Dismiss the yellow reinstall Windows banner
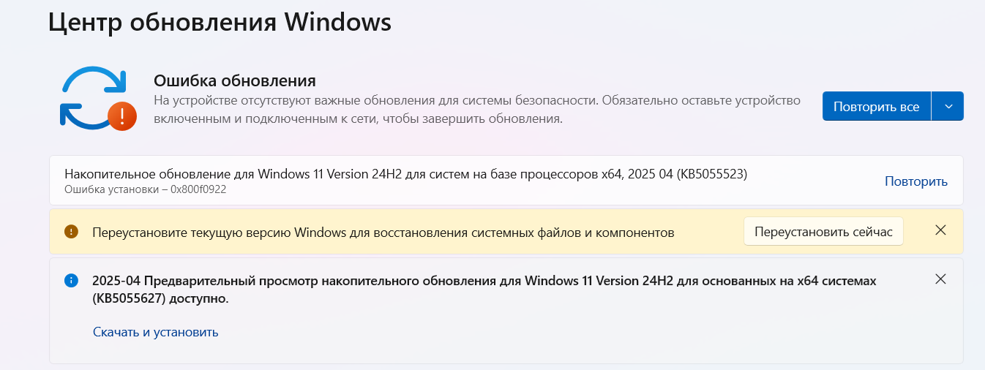This screenshot has height=370, width=985. [941, 230]
